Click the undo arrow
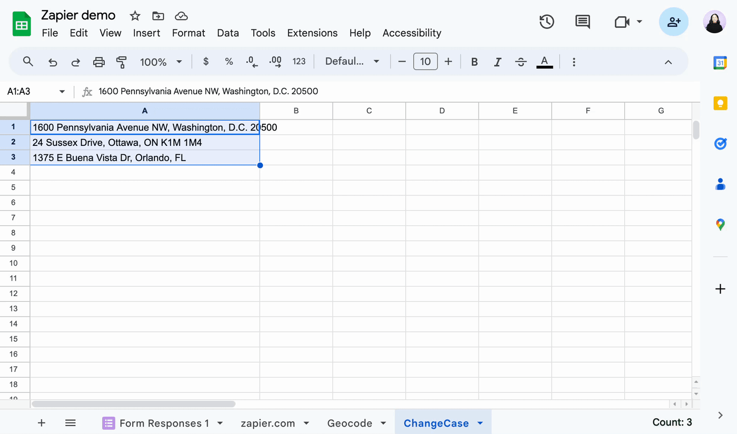The image size is (737, 434). tap(53, 62)
